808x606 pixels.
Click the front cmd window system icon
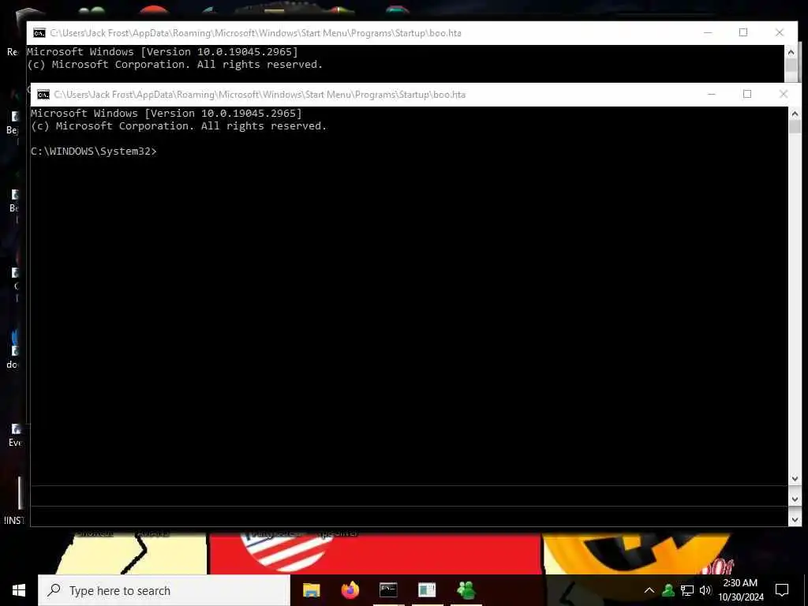(x=43, y=95)
